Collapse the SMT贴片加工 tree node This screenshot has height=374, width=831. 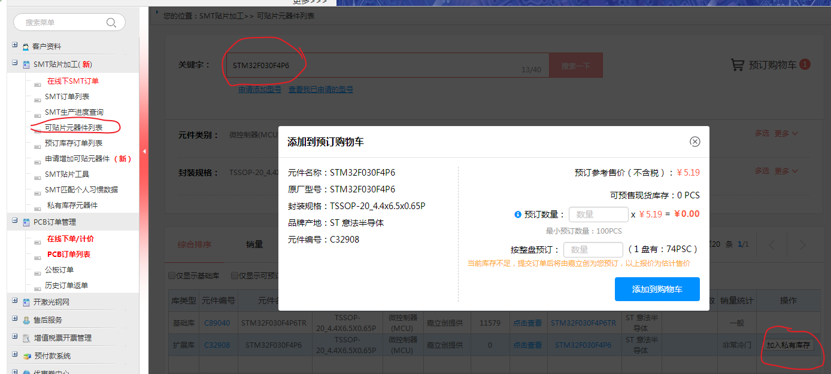[14, 63]
